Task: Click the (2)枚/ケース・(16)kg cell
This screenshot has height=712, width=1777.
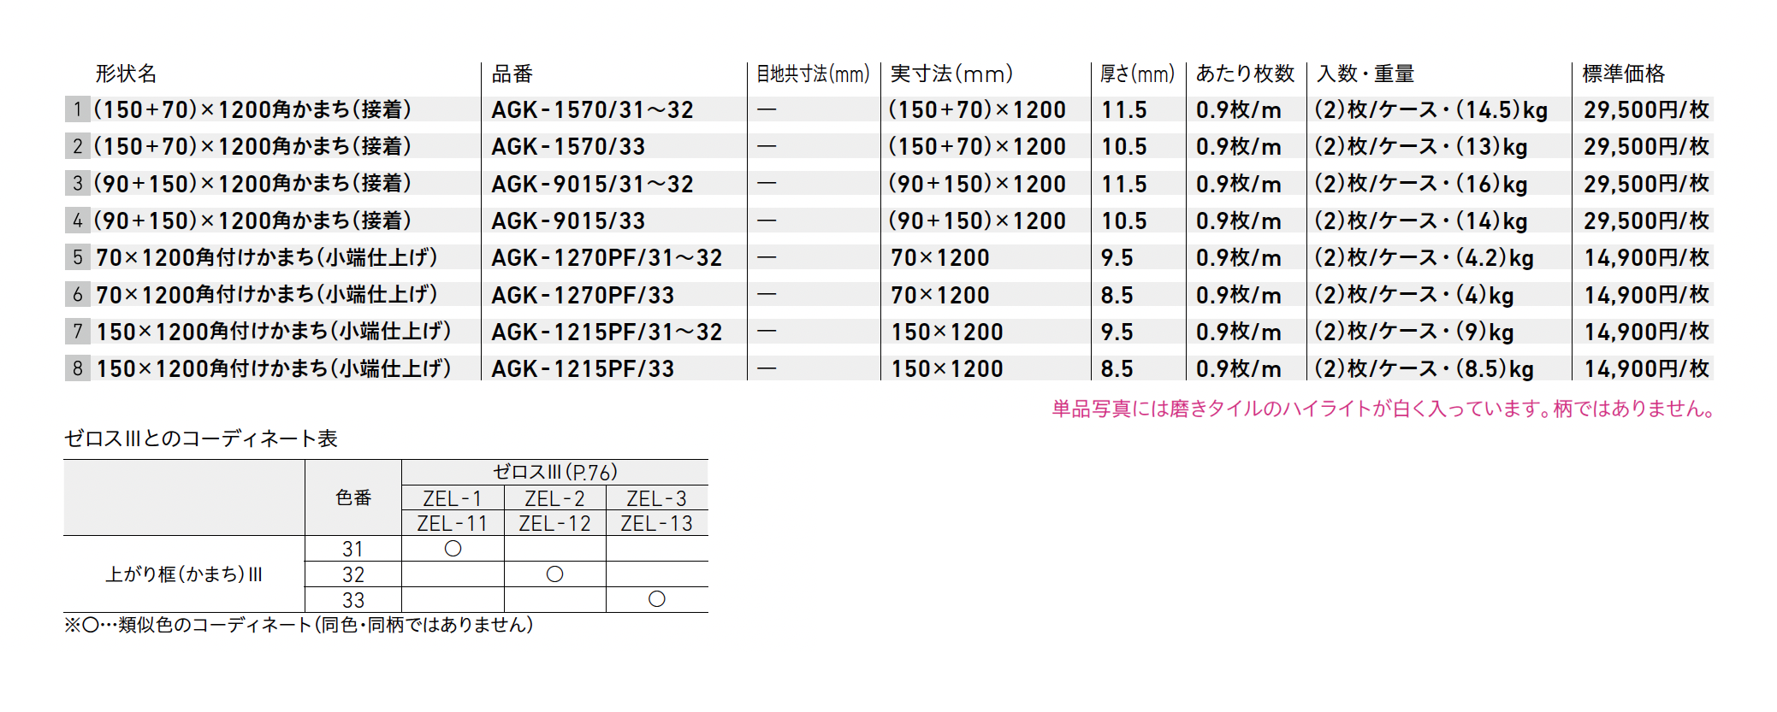Action: click(1420, 184)
